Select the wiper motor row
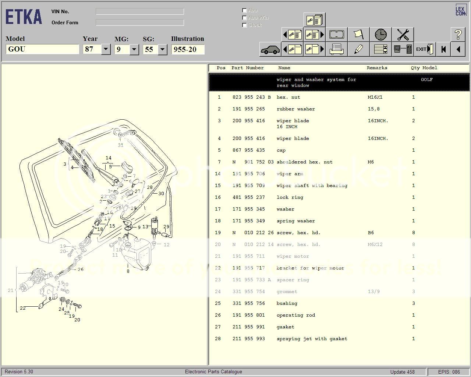 coord(293,256)
